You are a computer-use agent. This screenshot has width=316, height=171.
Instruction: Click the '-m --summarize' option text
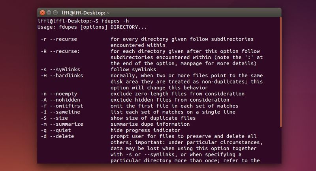(64, 124)
